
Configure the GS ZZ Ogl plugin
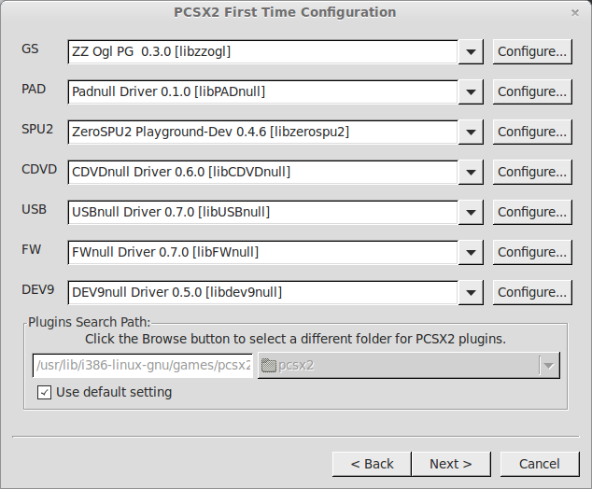(532, 52)
